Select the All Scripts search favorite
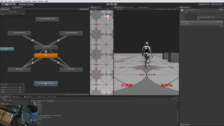Image resolution: width=224 pixels, height=126 pixels. 8,100
